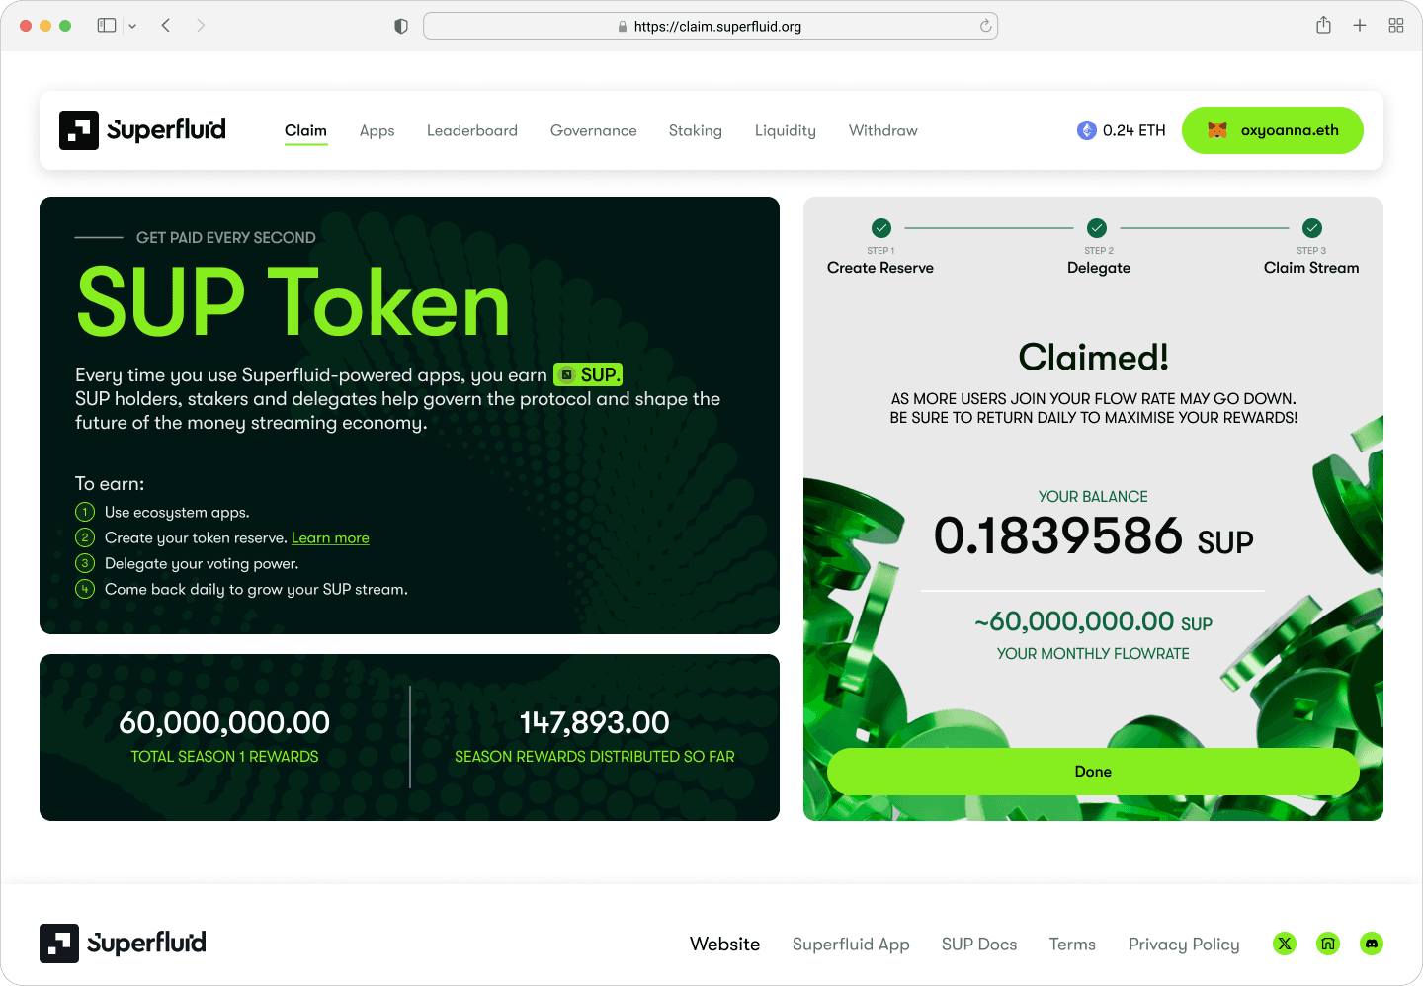Viewport: 1423px width, 986px height.
Task: Follow the Learn more link
Action: click(x=330, y=537)
